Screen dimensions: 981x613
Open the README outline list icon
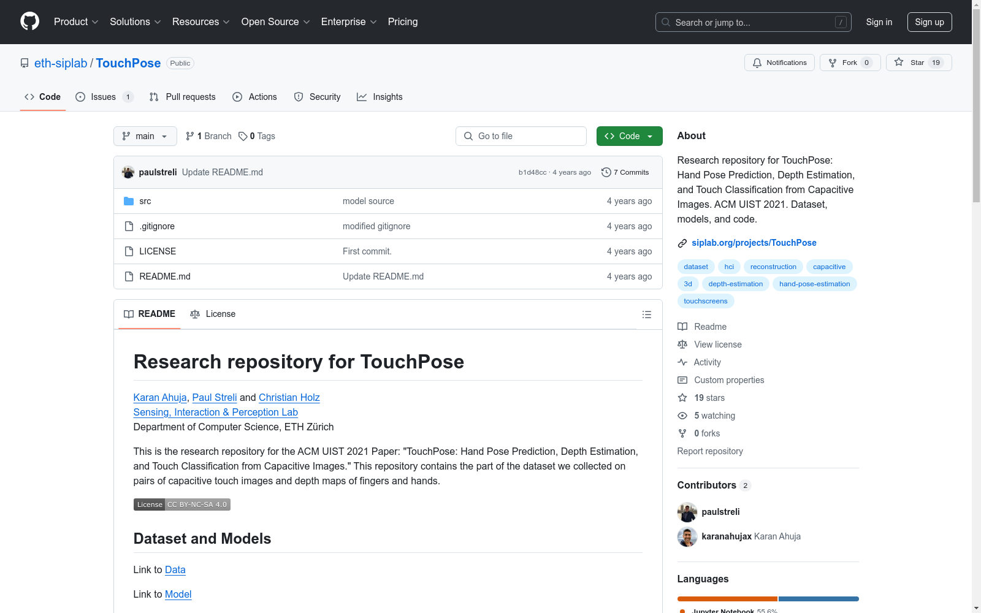tap(647, 314)
